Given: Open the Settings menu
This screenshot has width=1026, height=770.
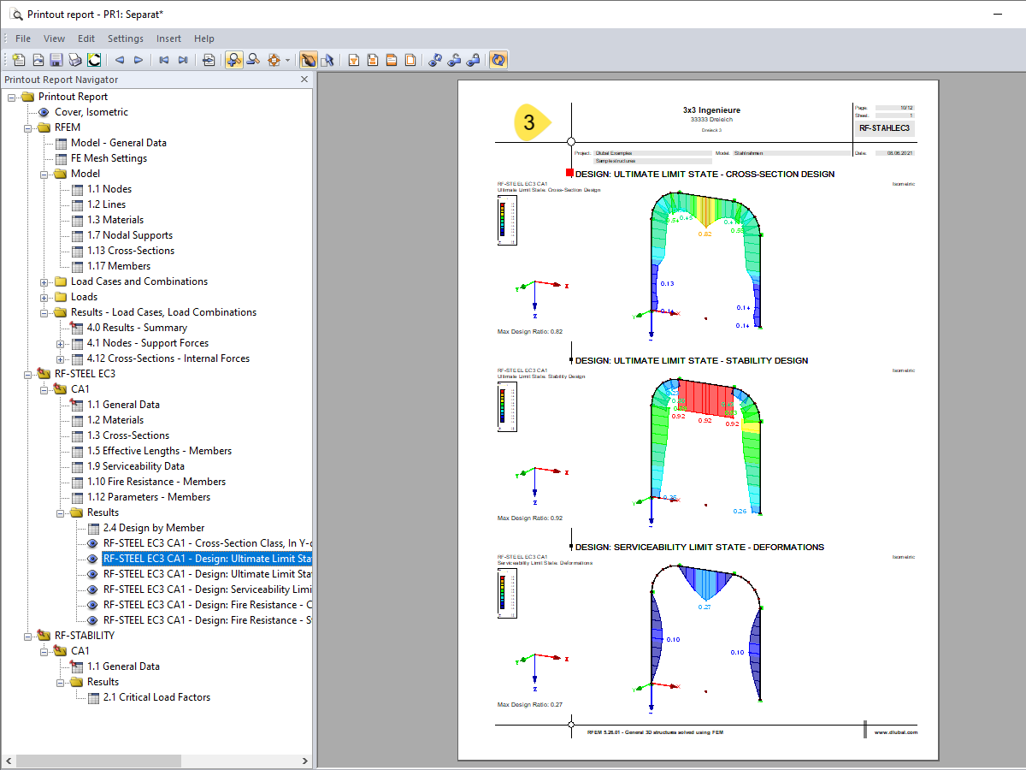Looking at the screenshot, I should pyautogui.click(x=125, y=38).
